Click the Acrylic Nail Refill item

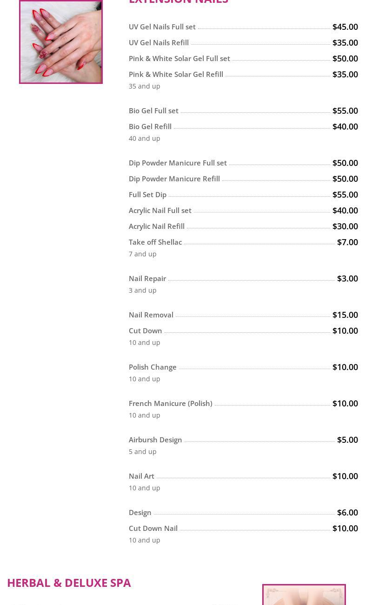pyautogui.click(x=157, y=227)
